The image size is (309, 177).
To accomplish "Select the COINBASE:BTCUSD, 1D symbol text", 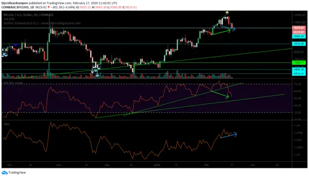I will tap(17, 7).
